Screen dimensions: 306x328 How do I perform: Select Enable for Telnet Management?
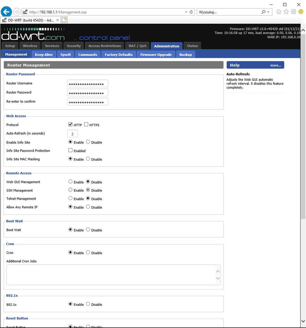pos(70,198)
